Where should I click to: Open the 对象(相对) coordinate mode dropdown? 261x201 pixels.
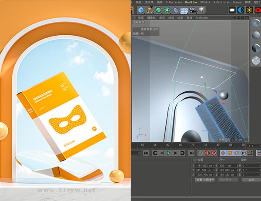[205, 180]
